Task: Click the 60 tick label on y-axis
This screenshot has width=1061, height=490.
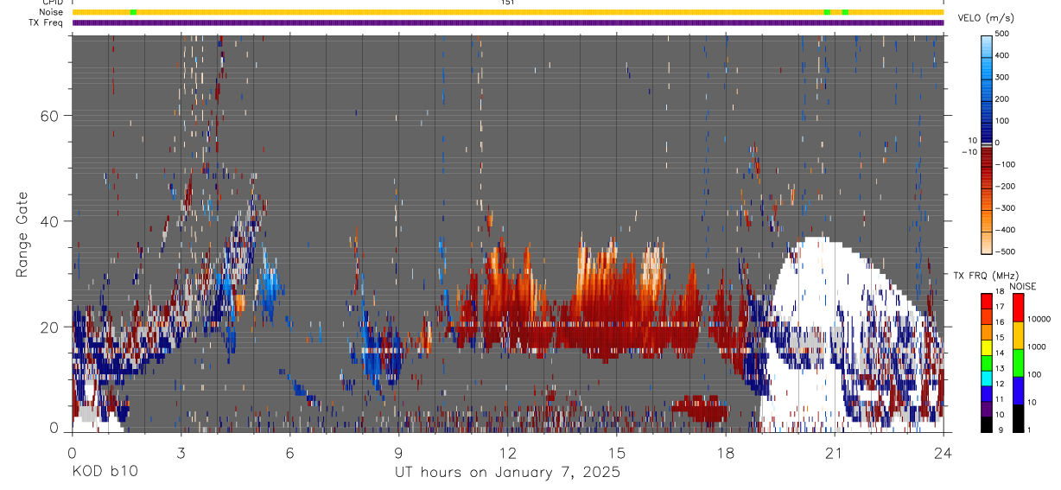Action: tap(48, 116)
